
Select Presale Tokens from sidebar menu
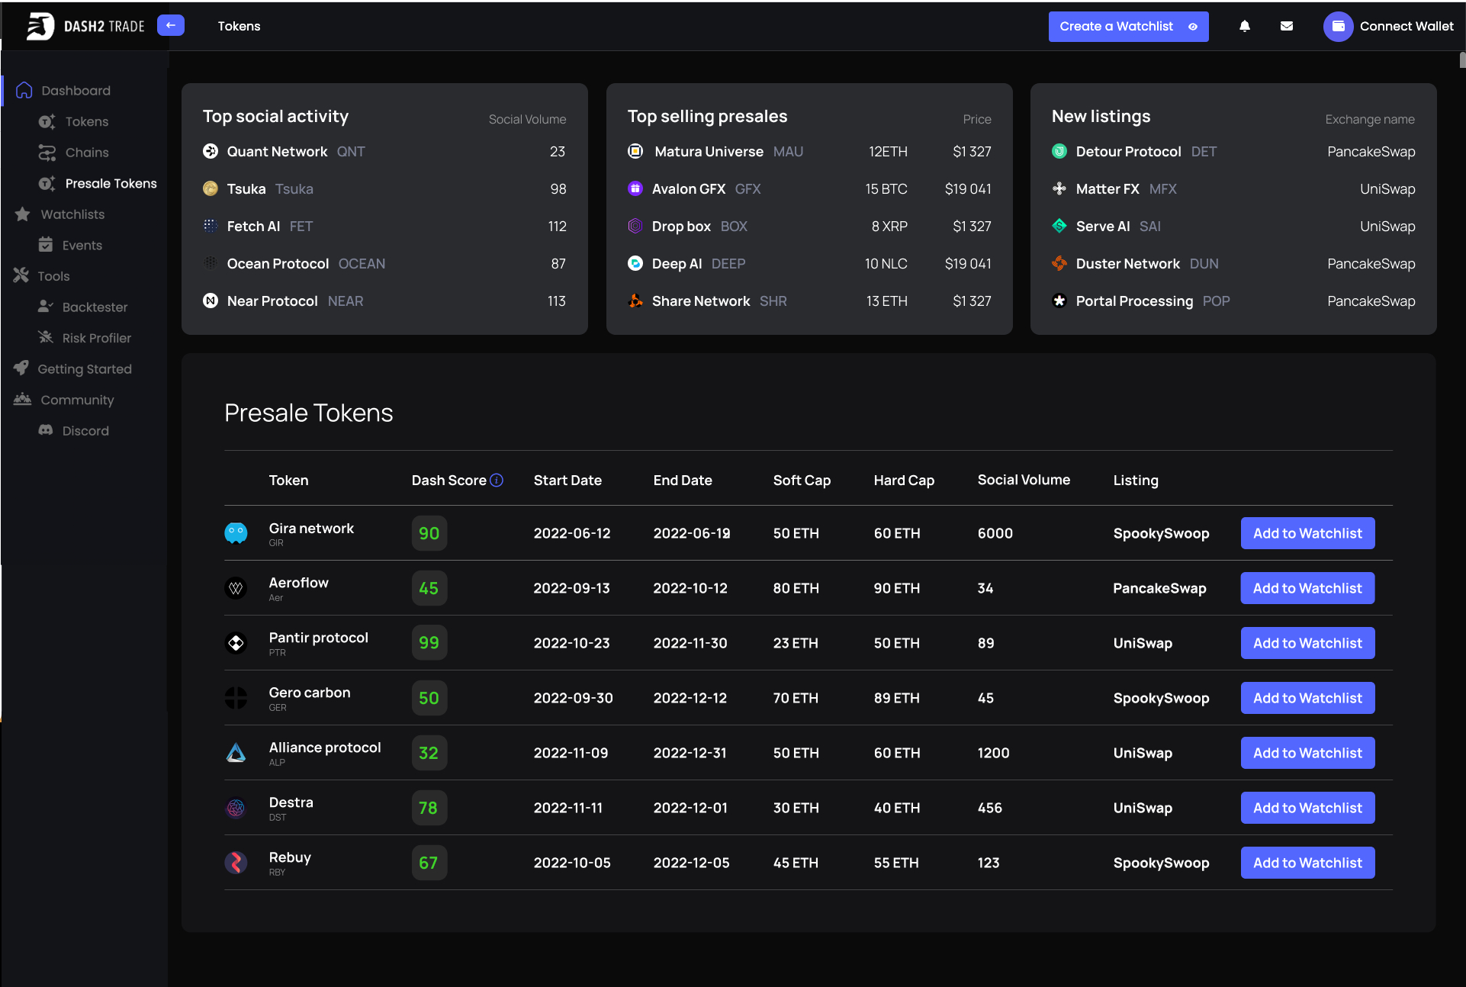coord(110,183)
